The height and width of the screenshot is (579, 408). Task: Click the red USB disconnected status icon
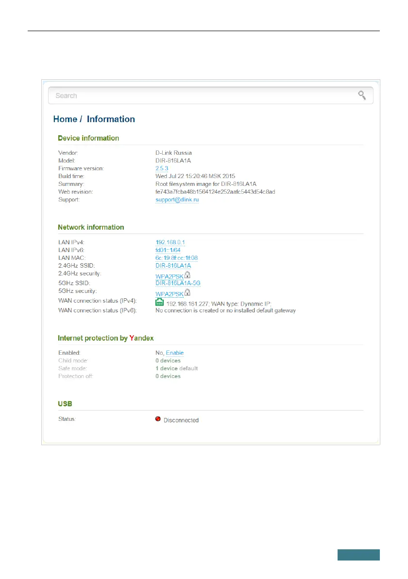(158, 419)
